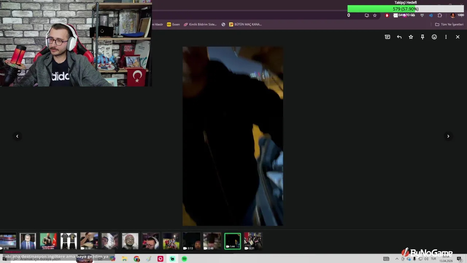
Task: Click the globe bookmark icon
Action: [223, 24]
